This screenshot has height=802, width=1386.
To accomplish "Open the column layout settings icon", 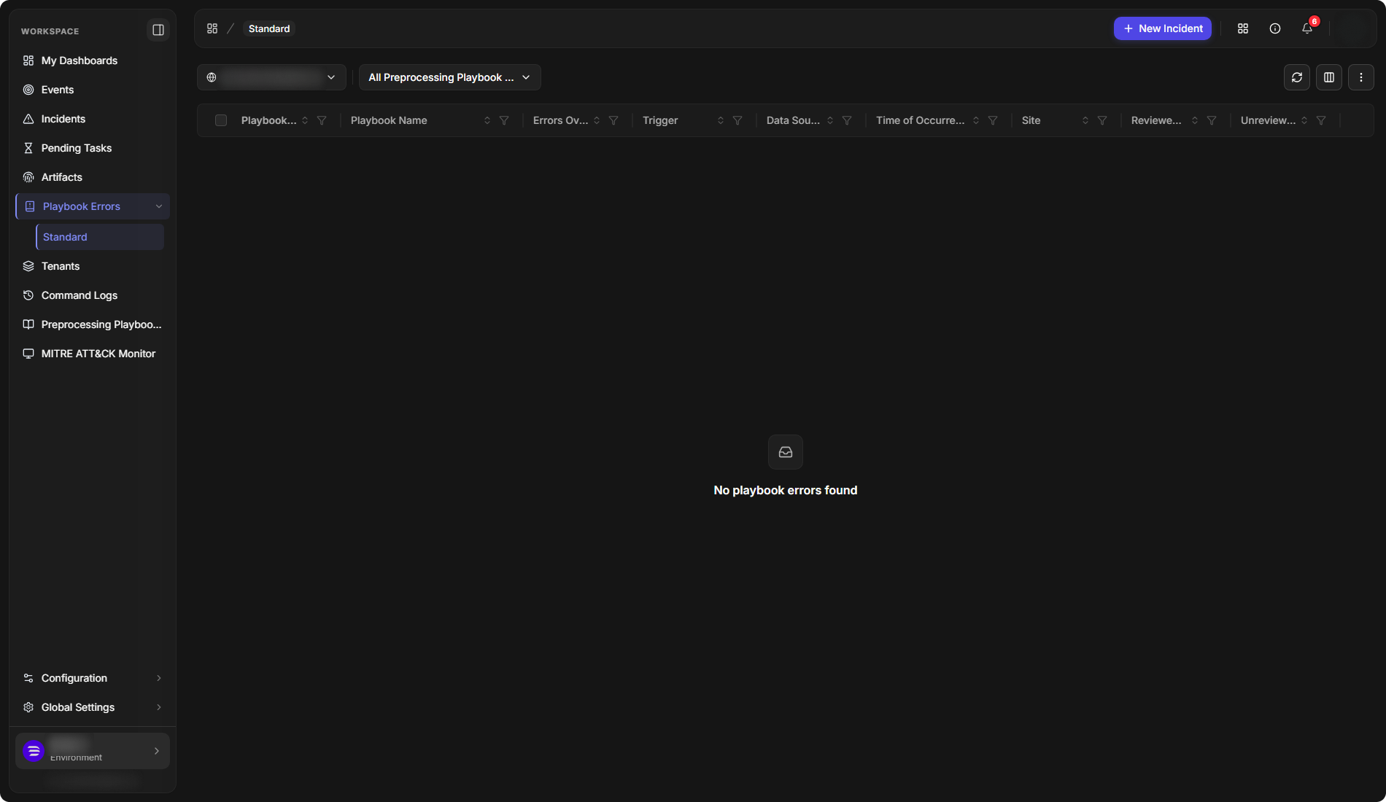I will (x=1329, y=77).
